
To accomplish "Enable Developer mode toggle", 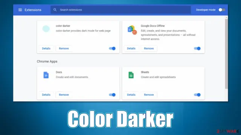I will click(222, 10).
